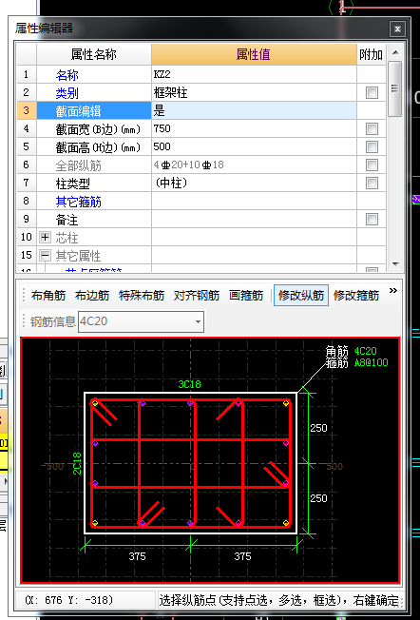Viewport: 420px width, 620px height.
Task: Click the 属性值 column header
Action: [254, 54]
